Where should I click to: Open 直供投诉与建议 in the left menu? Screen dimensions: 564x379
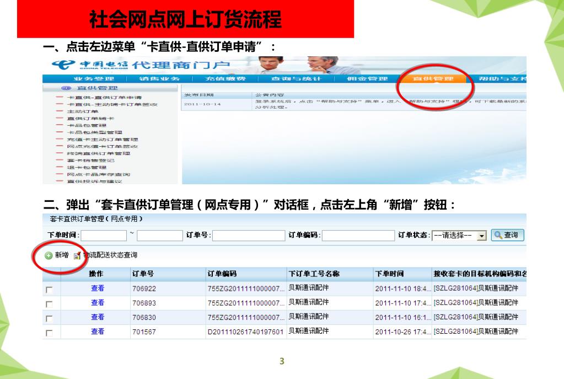(x=95, y=182)
